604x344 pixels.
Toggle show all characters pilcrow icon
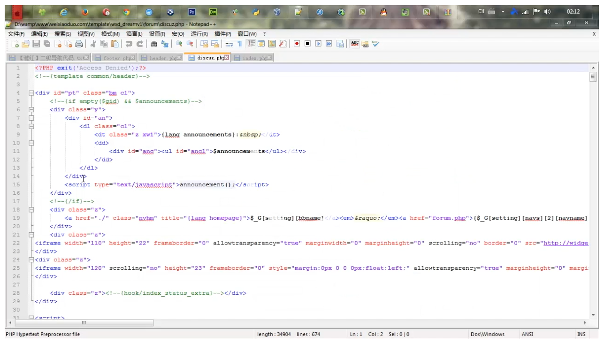pos(240,44)
